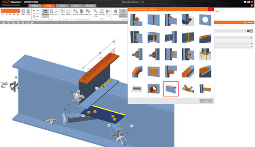
Task: Open the Gallery pictures icon
Action: [68, 12]
